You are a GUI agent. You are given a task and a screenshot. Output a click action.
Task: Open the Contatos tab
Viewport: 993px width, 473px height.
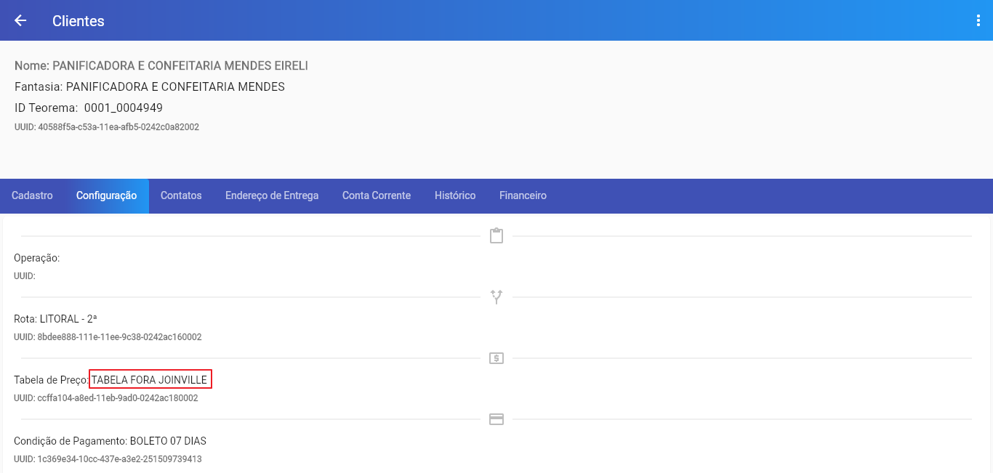[181, 195]
